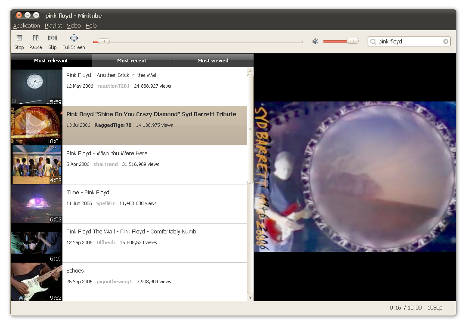Image resolution: width=465 pixels, height=325 pixels.
Task: Select the Time - Pink Floyd thumbnail
Action: 37,204
